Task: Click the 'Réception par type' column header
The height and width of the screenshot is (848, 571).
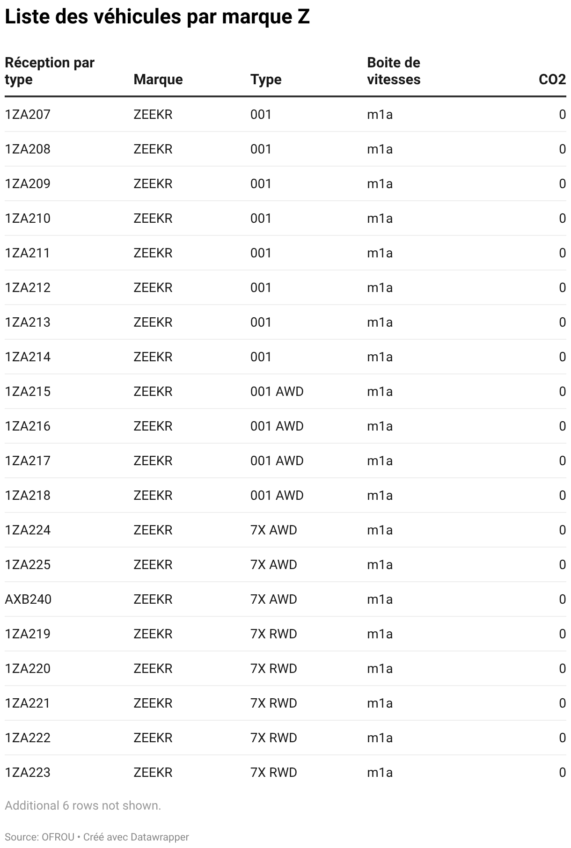Action: pos(49,71)
